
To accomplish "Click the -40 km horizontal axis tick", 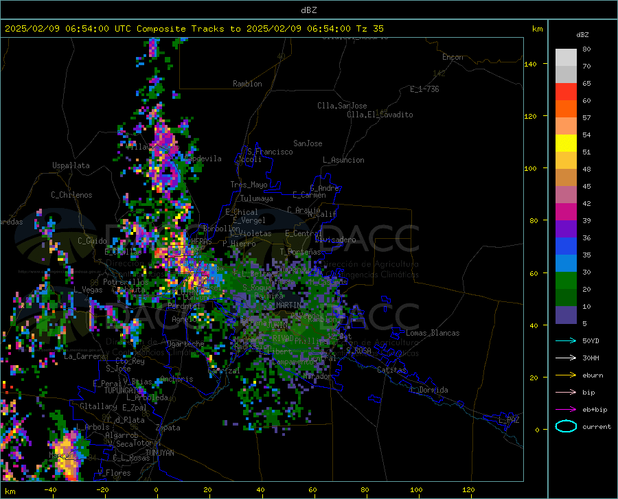I will pyautogui.click(x=50, y=490).
